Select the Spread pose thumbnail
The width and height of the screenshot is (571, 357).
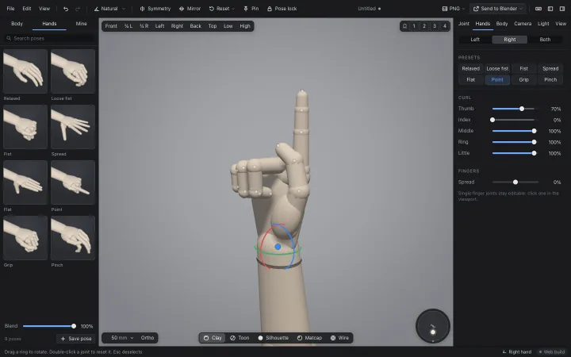click(x=73, y=127)
